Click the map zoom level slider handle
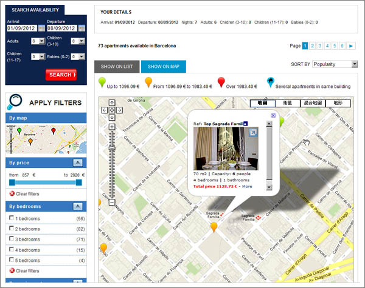Viewport: 365px width, 288px height. pos(112,149)
